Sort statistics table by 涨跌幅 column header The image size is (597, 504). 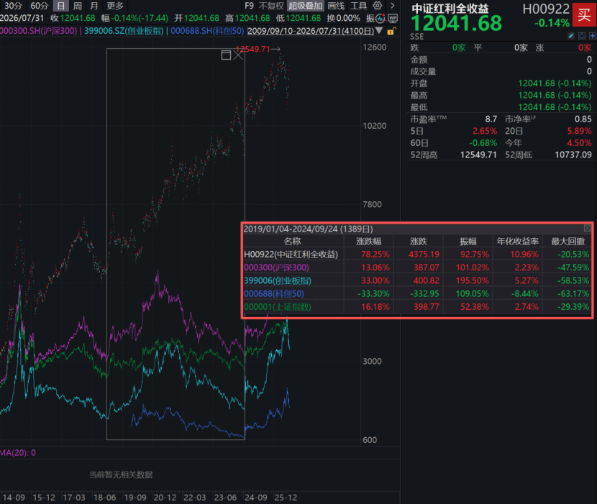coord(368,242)
